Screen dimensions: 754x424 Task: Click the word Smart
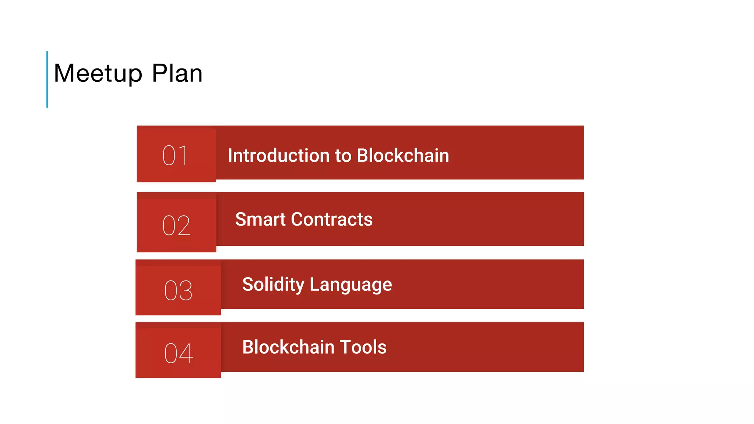260,219
